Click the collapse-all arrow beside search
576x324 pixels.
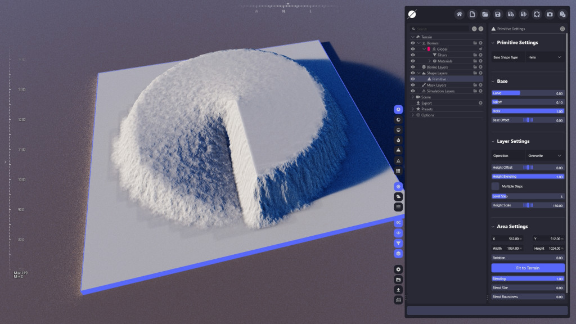coord(474,29)
